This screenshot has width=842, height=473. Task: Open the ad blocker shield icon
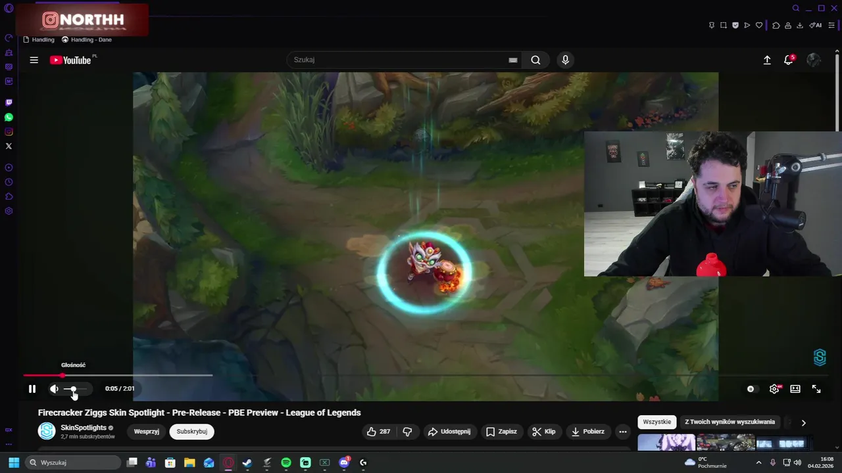(735, 25)
